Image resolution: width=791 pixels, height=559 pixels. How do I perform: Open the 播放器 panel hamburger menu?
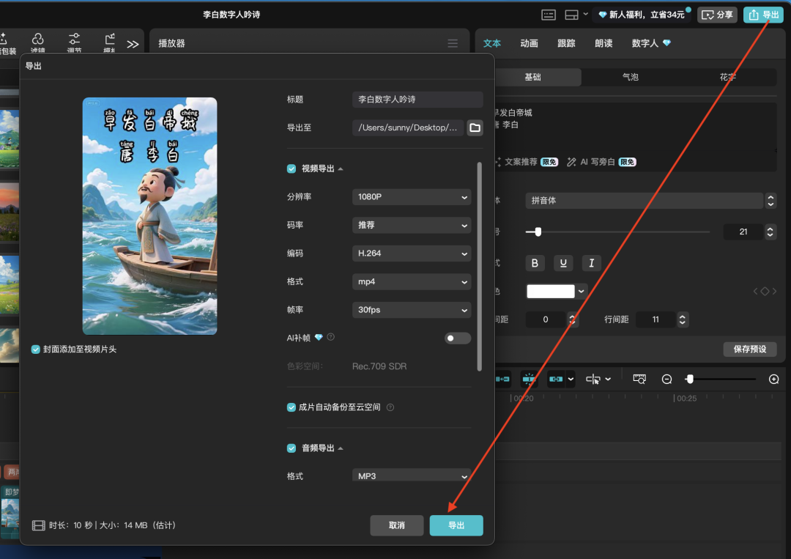click(x=453, y=43)
